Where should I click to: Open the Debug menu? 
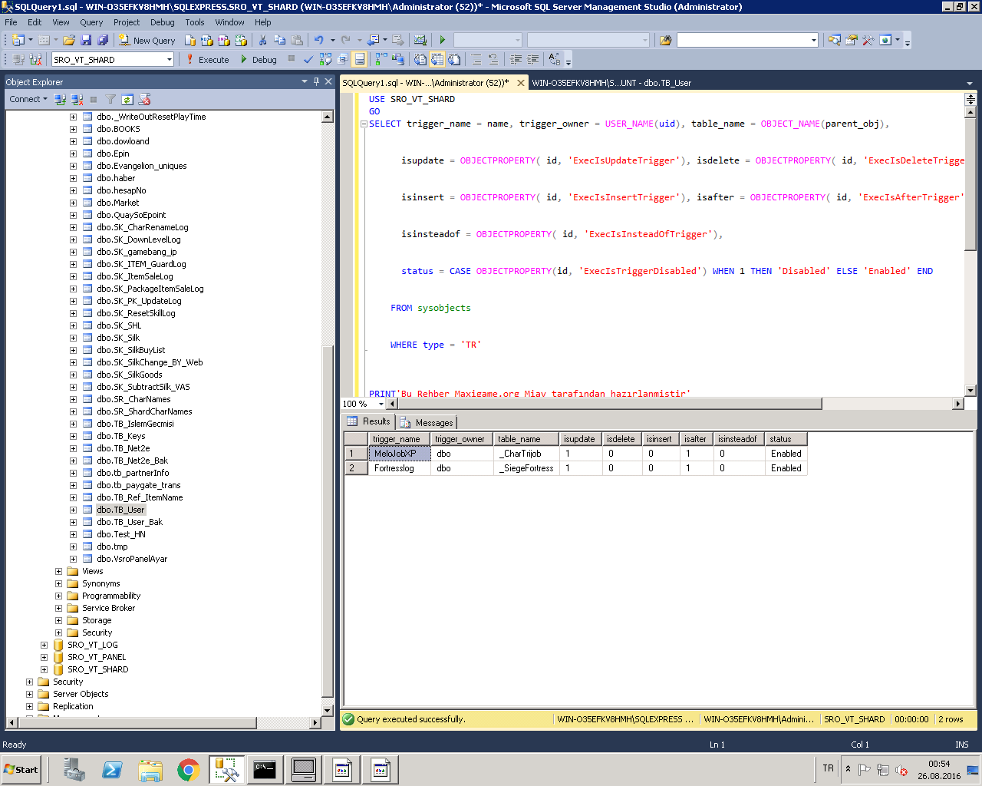click(162, 22)
